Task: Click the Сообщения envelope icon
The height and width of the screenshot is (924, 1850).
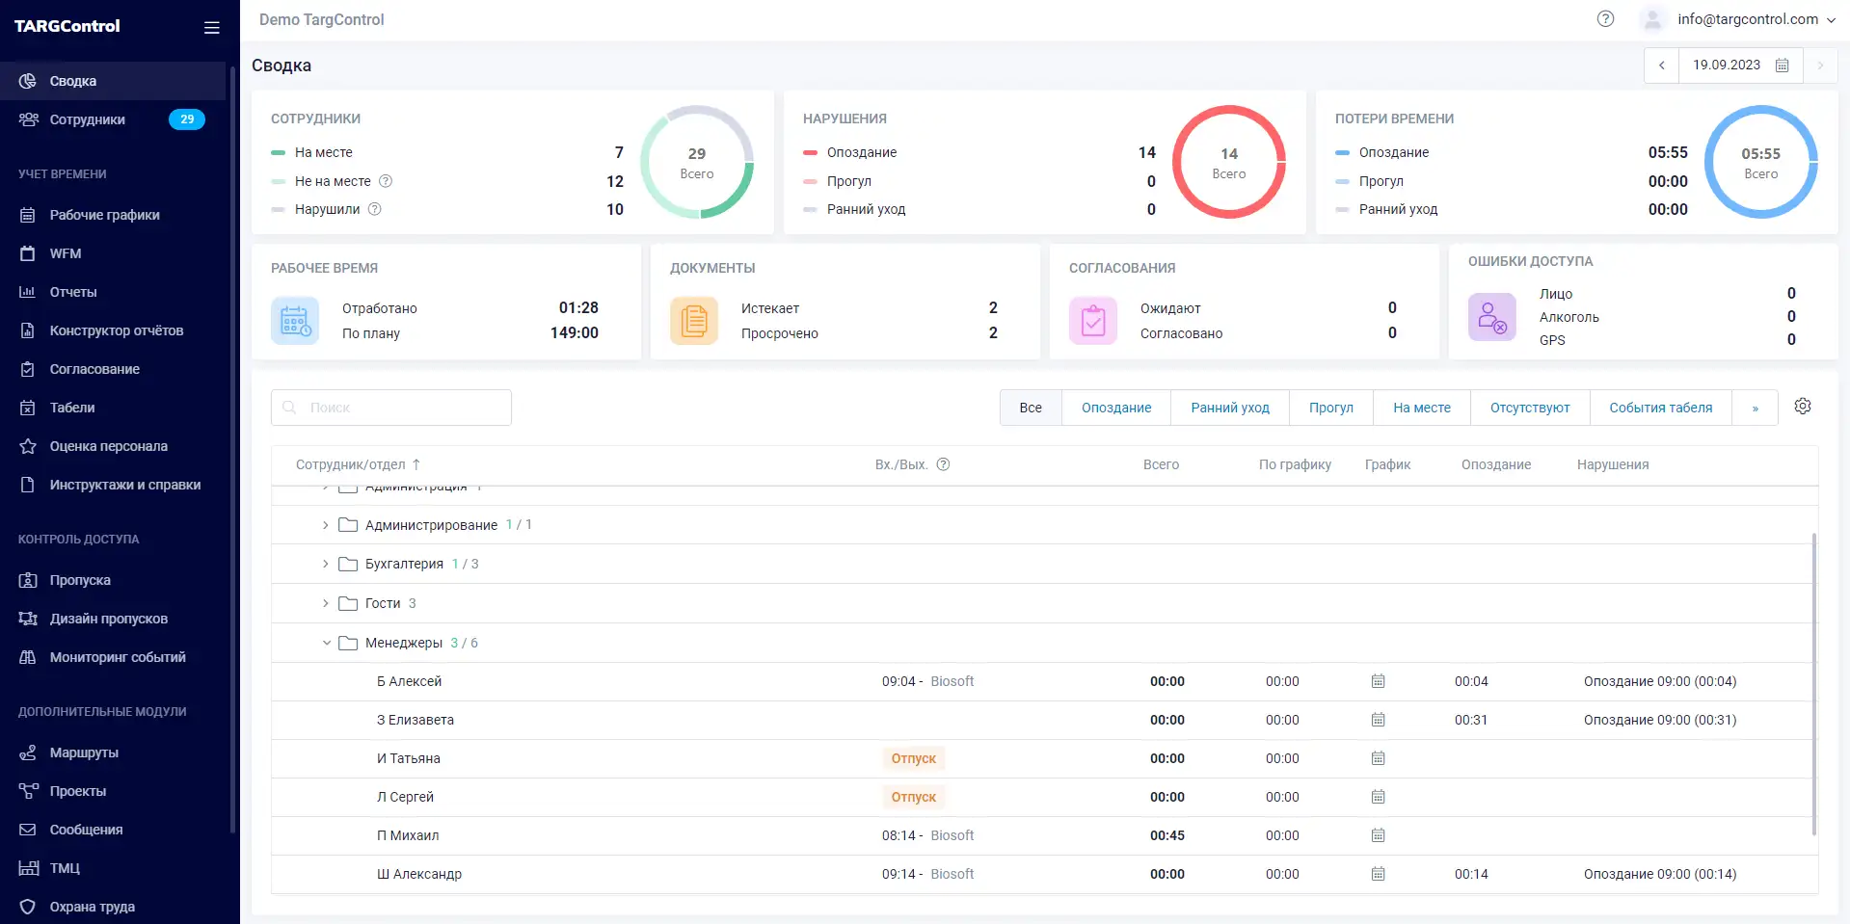Action: pos(28,830)
